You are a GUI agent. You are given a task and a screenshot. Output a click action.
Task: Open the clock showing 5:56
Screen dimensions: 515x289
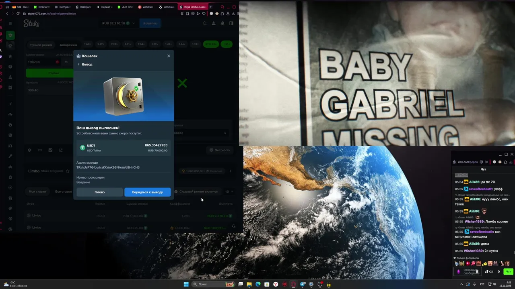click(505, 284)
